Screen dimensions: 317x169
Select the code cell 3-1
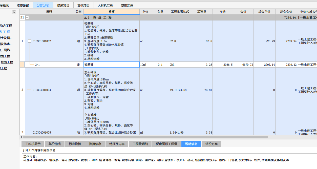(49, 65)
